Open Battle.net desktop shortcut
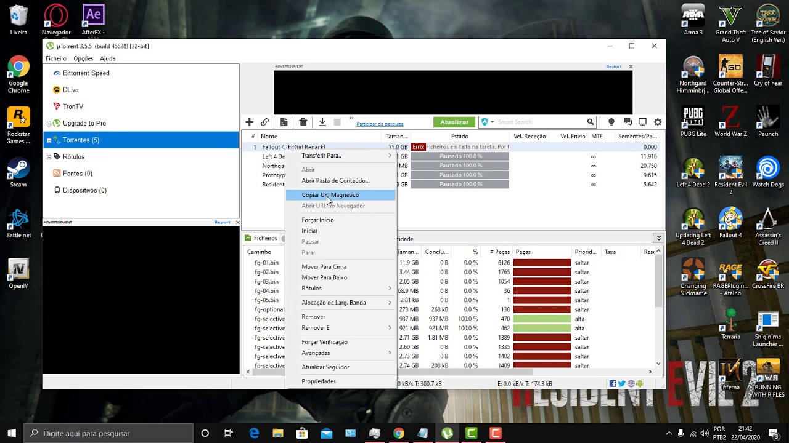 [18, 224]
